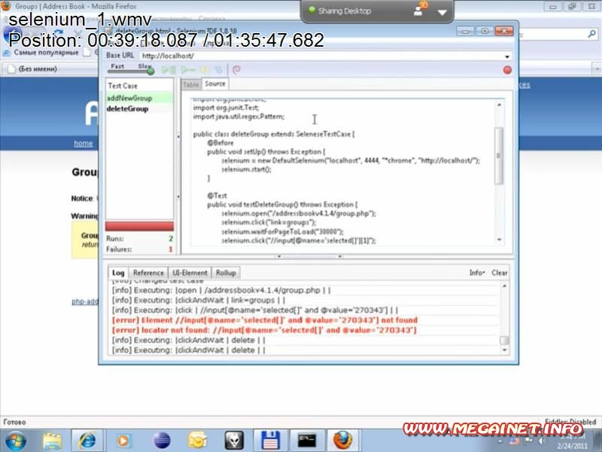Screen dimensions: 602x452
Task: Switch to the Source tab
Action: [x=215, y=84]
